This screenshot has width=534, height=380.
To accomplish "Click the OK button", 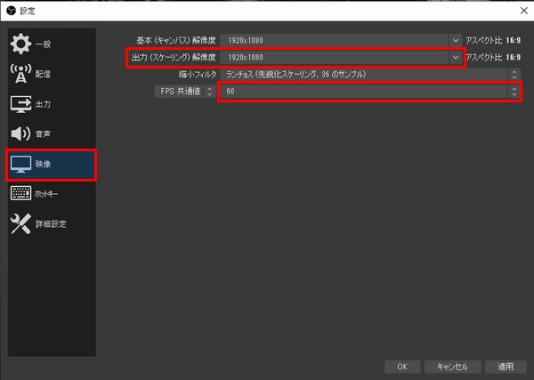I will [x=402, y=367].
